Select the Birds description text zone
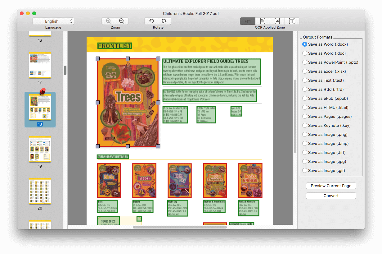Image resolution: width=382 pixels, height=254 pixels. pos(107,206)
